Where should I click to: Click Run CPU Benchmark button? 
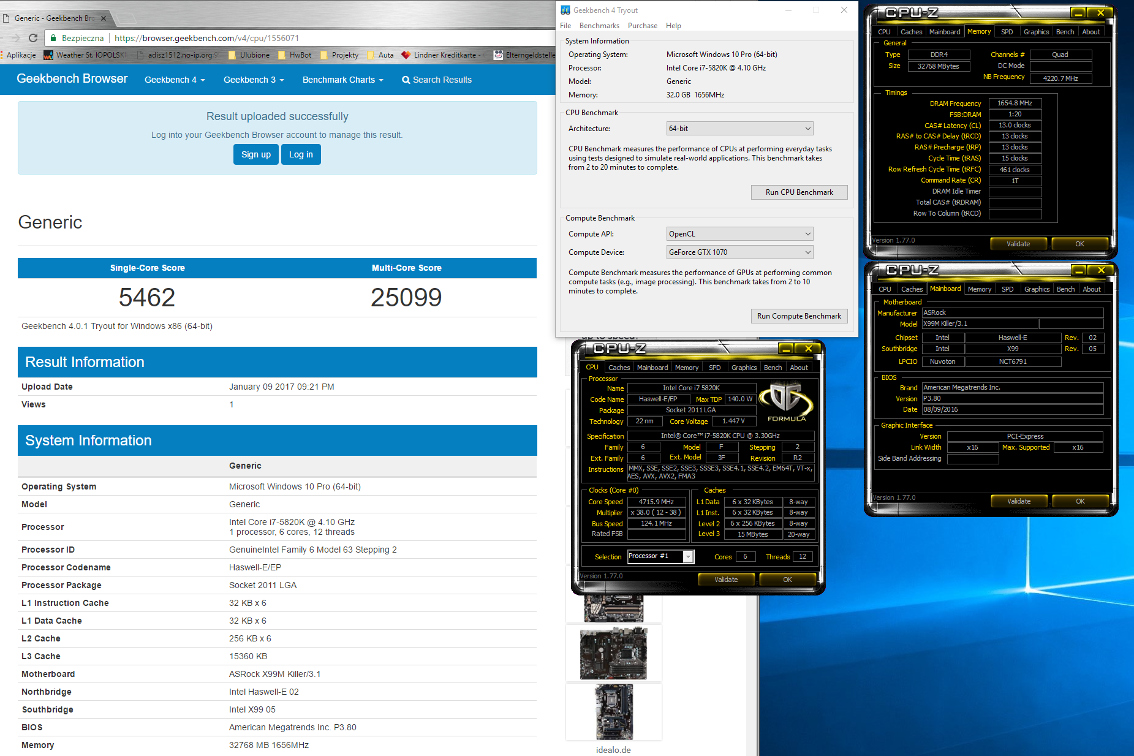(x=799, y=192)
